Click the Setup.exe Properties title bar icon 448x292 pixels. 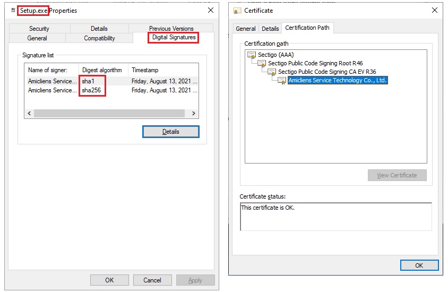pyautogui.click(x=13, y=11)
